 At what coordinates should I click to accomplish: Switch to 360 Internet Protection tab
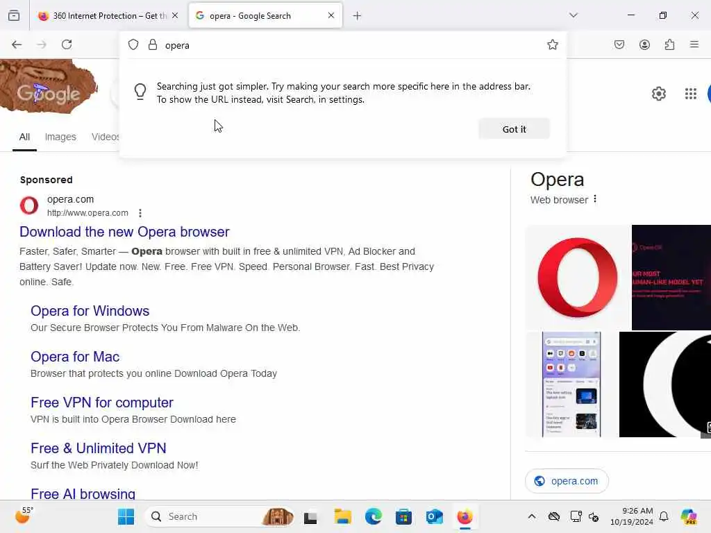pyautogui.click(x=108, y=16)
